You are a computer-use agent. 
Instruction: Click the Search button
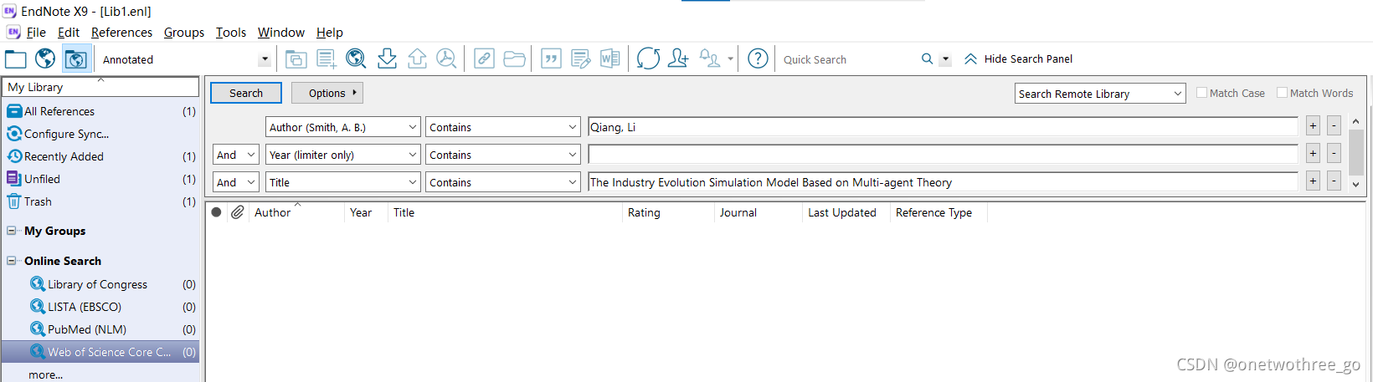point(246,93)
